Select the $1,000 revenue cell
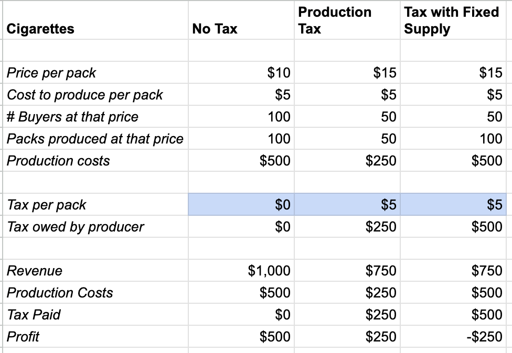The image size is (512, 353). click(241, 271)
